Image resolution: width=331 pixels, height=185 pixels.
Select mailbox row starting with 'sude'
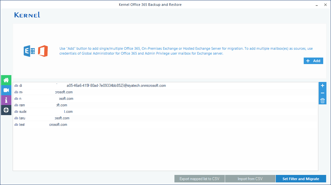[x=166, y=112]
